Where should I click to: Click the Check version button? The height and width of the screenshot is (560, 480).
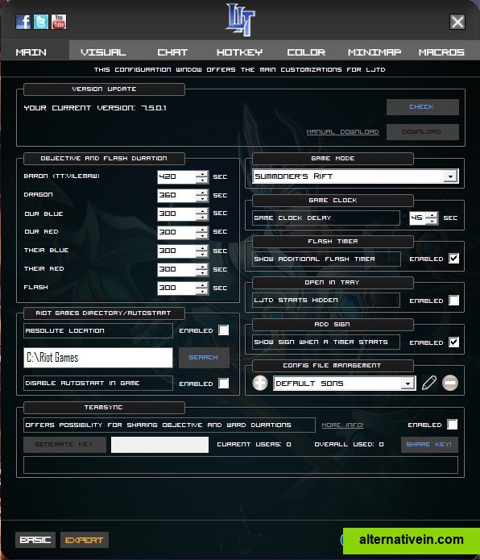(423, 107)
